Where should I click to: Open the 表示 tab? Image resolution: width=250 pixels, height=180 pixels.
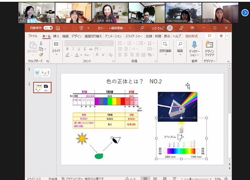click(167, 36)
